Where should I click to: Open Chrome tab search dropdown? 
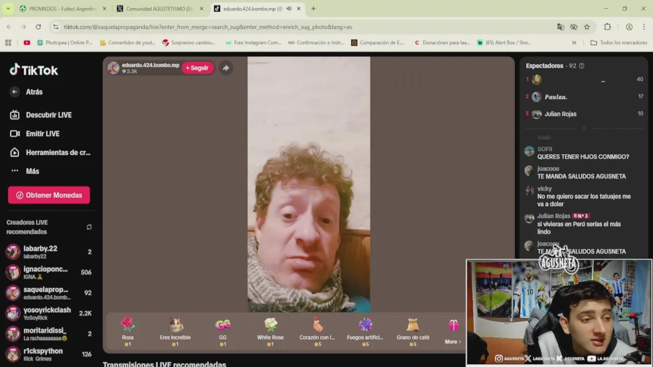coord(8,9)
